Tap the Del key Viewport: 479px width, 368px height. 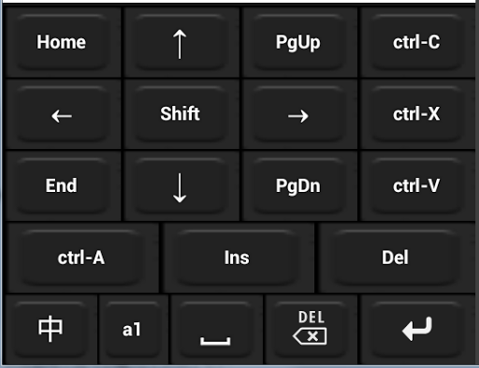point(396,258)
